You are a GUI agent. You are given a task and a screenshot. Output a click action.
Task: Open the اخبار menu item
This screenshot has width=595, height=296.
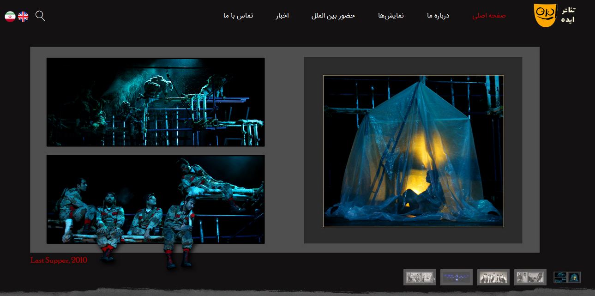point(282,16)
